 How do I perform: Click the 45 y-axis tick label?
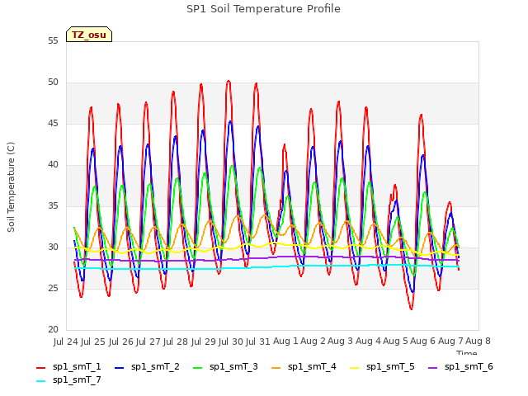click(x=53, y=124)
